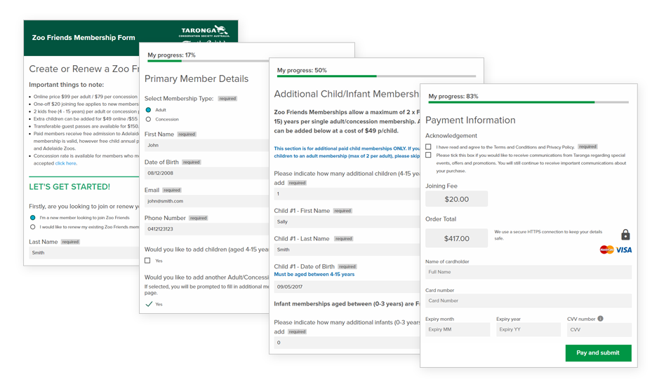Click the Pay and submit button
Image resolution: width=659 pixels, height=386 pixels.
pos(598,353)
